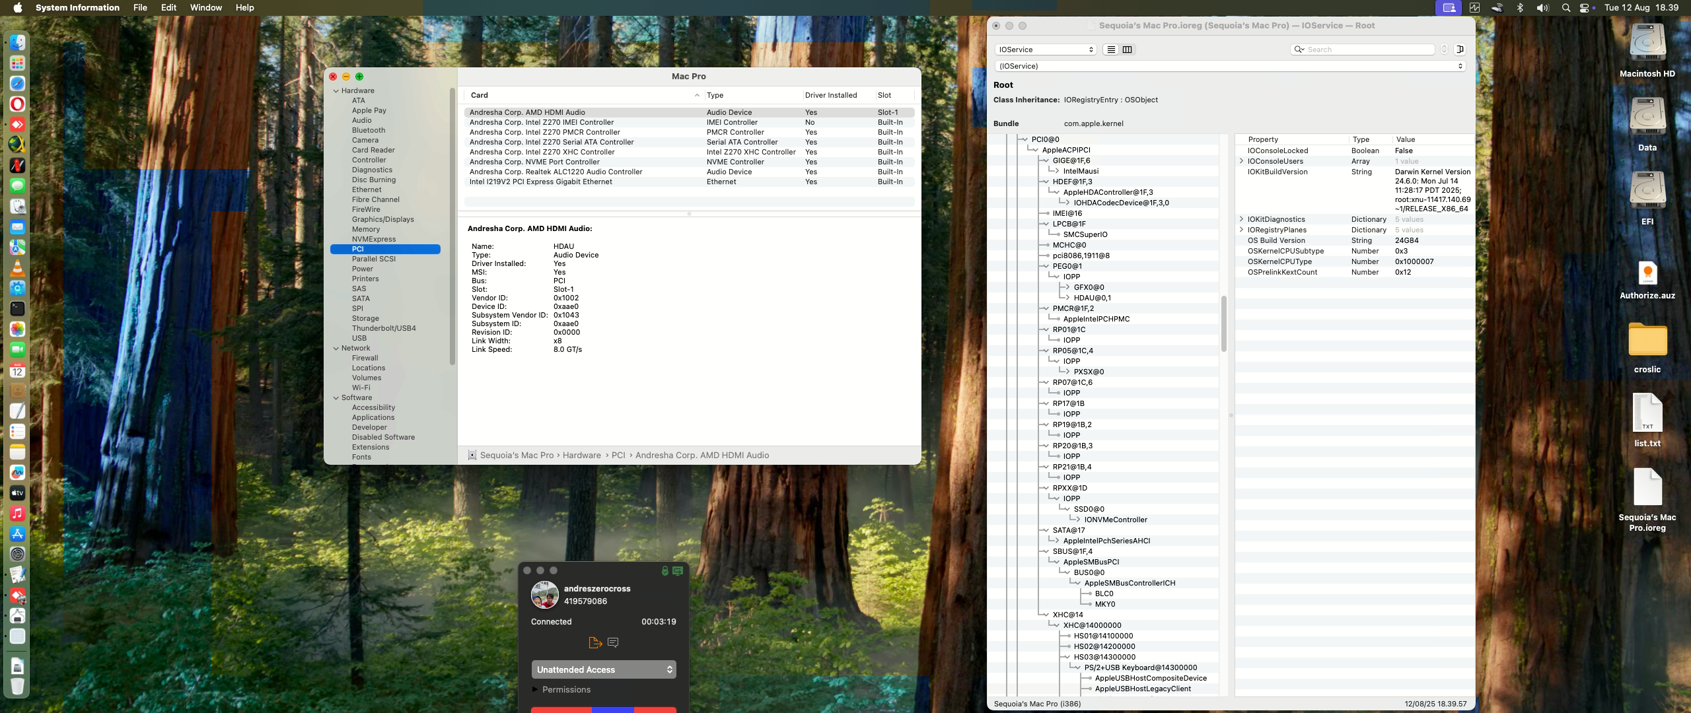The height and width of the screenshot is (713, 1691).
Task: Expand the IOKitDiagnostics dictionary row
Action: point(1241,219)
